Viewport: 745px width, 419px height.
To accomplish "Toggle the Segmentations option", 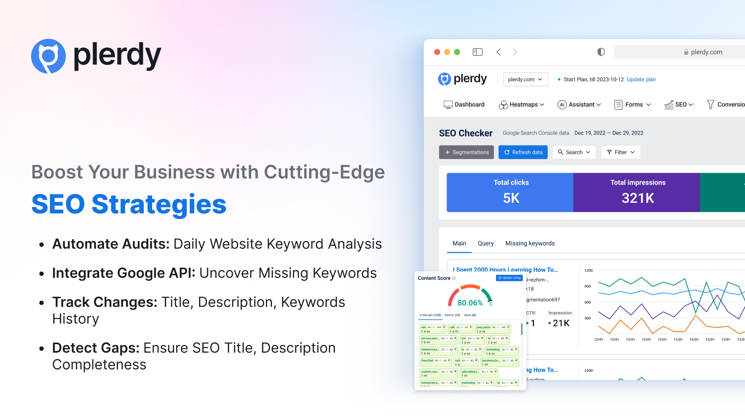I will (466, 152).
